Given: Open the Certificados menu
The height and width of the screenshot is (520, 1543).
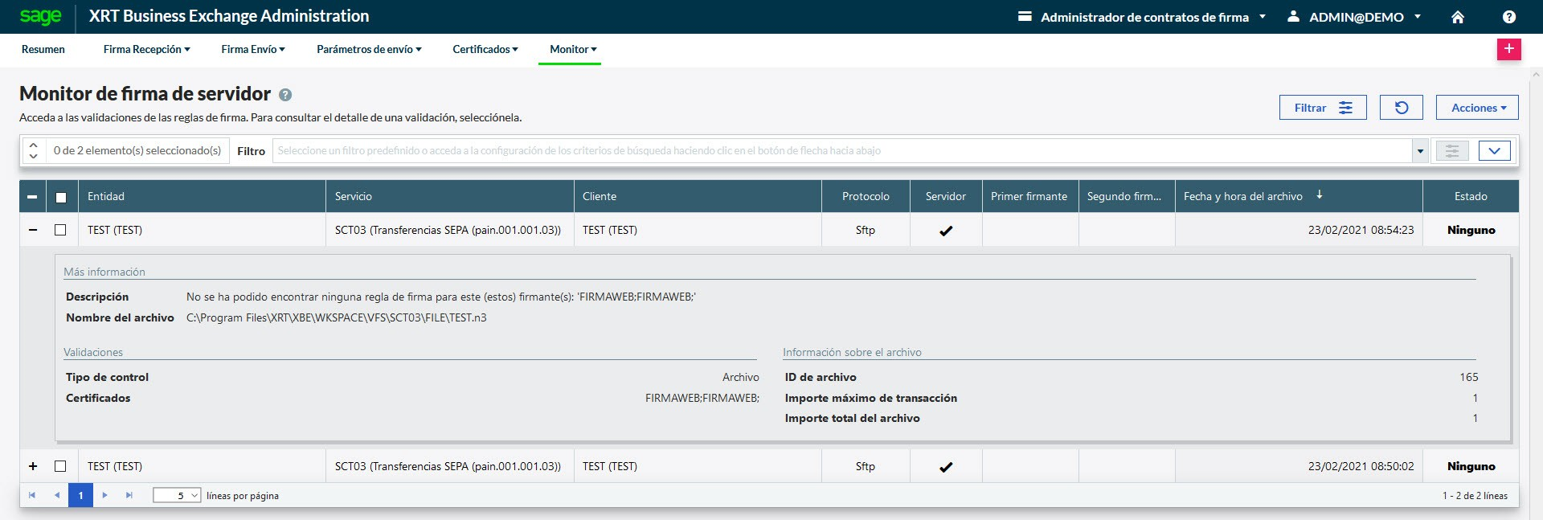Looking at the screenshot, I should (485, 49).
